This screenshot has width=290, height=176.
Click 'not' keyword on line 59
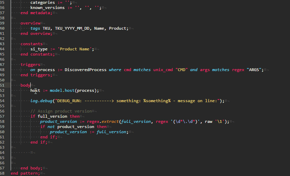[51, 127]
